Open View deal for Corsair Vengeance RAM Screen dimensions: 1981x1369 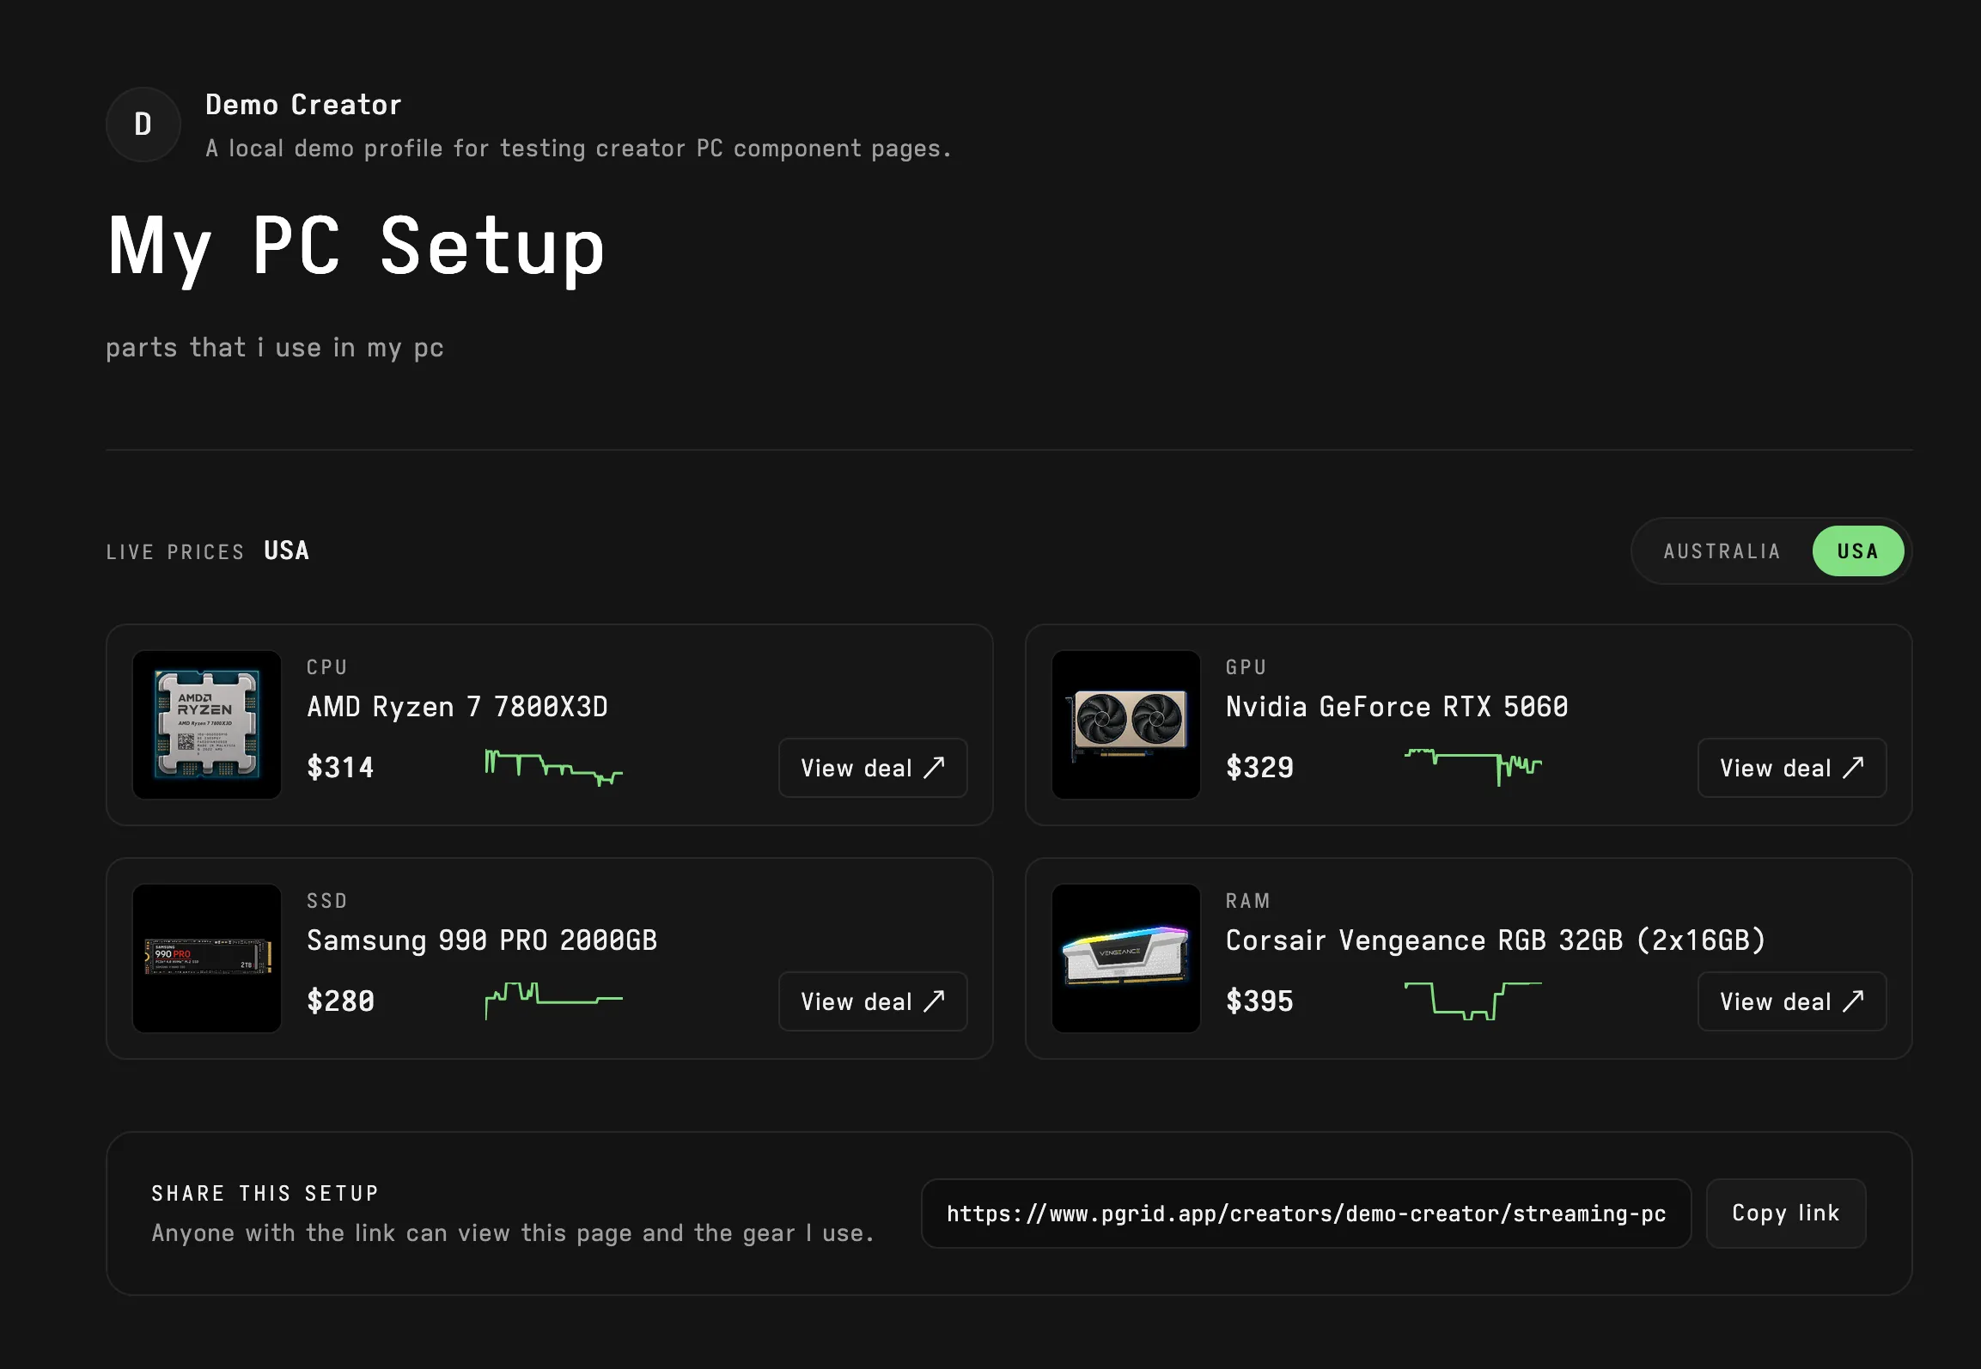pos(1792,1001)
